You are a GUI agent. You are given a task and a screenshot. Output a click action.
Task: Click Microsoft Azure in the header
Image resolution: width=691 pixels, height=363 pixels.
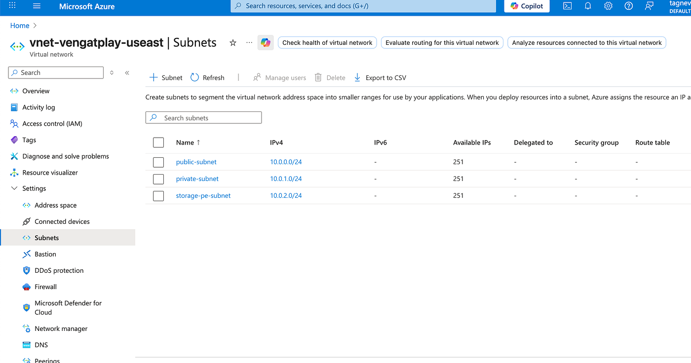click(87, 6)
